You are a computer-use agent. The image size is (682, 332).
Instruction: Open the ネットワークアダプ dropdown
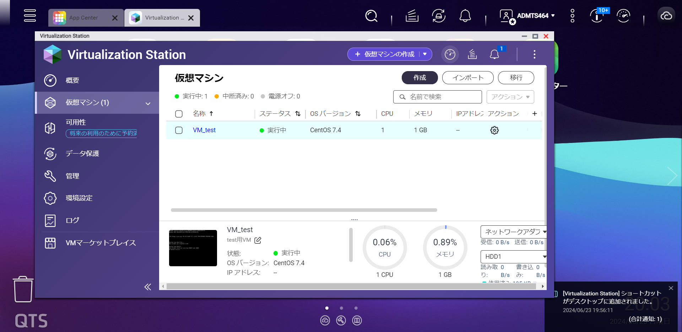pyautogui.click(x=514, y=232)
